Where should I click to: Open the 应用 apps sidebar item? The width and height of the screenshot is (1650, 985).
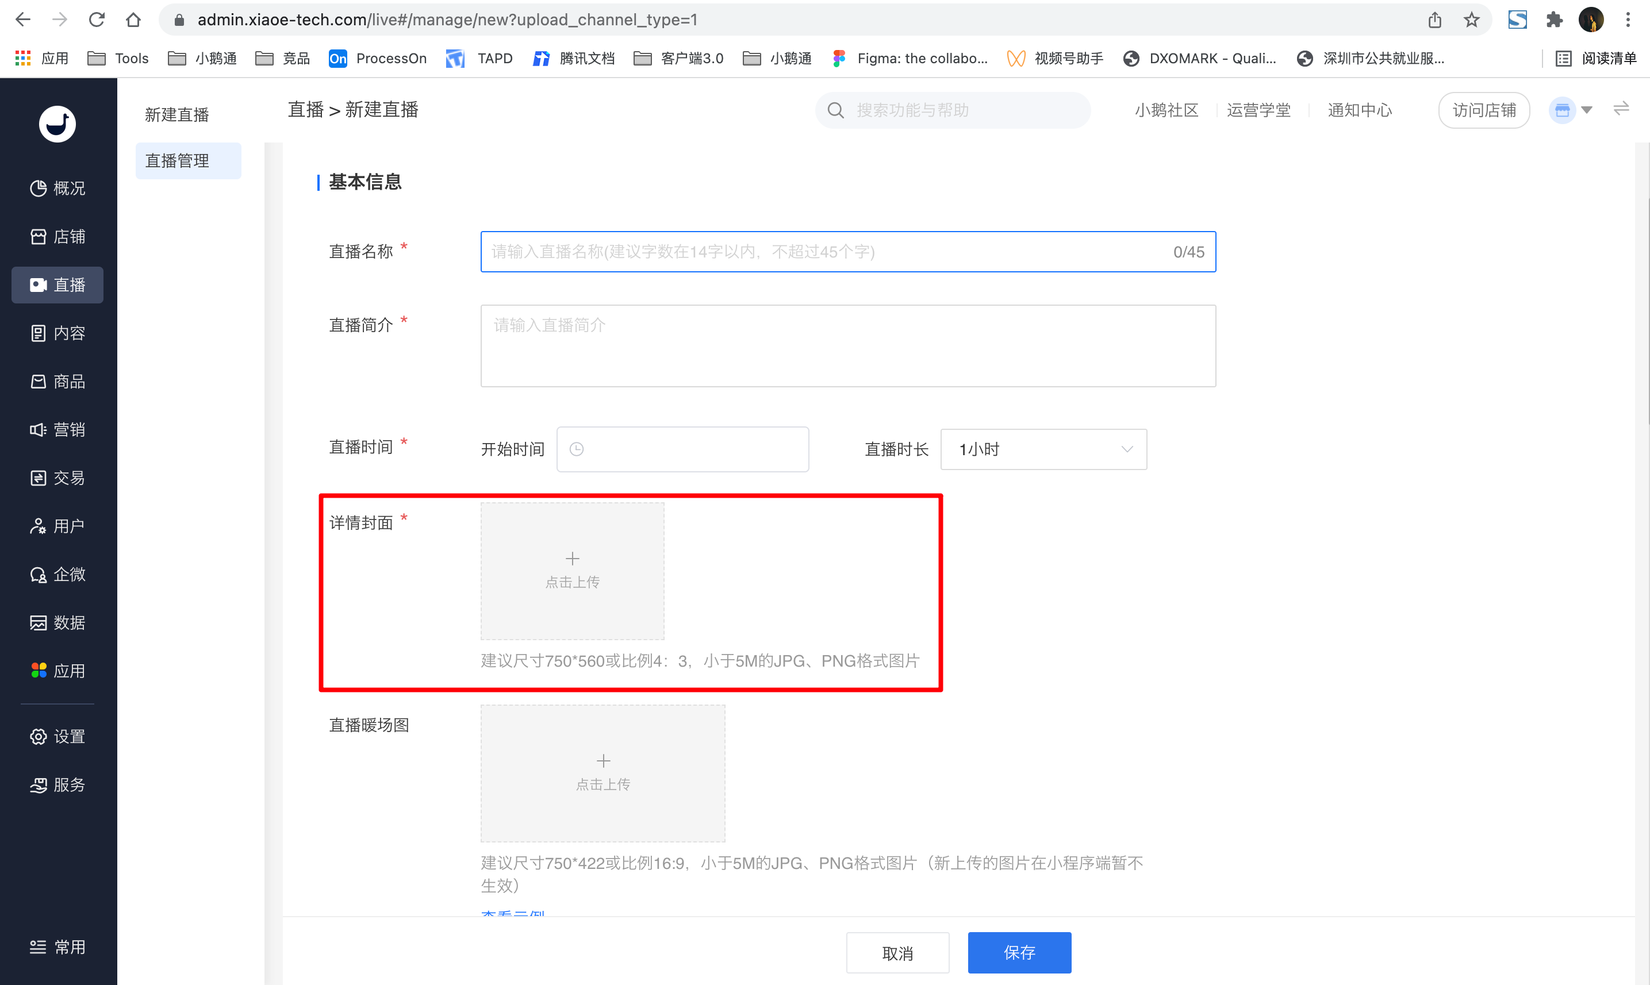tap(57, 671)
